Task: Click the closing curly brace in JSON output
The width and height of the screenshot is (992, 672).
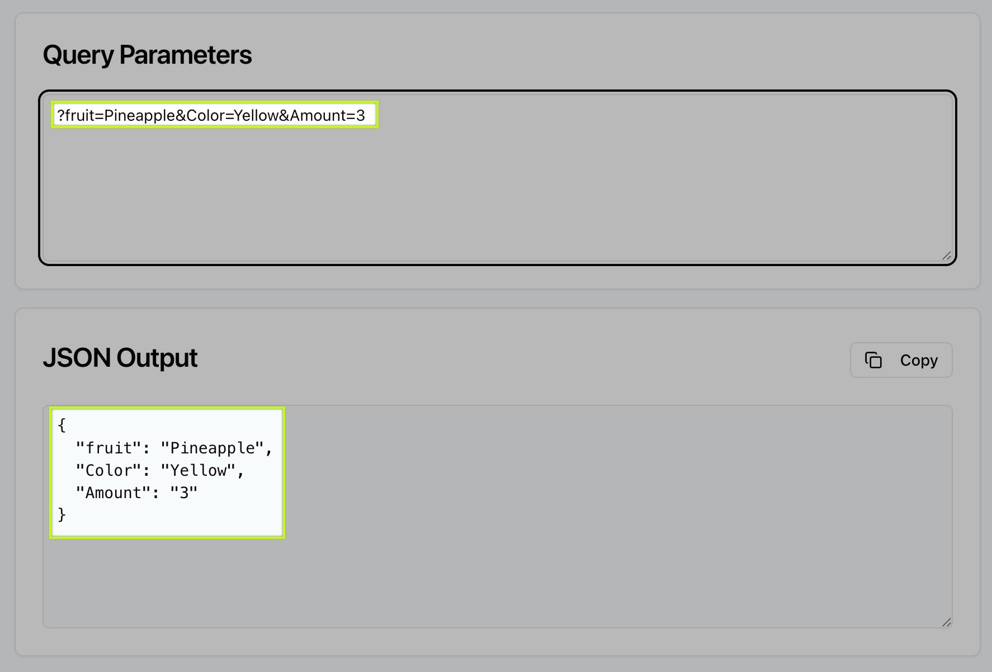Action: click(62, 514)
